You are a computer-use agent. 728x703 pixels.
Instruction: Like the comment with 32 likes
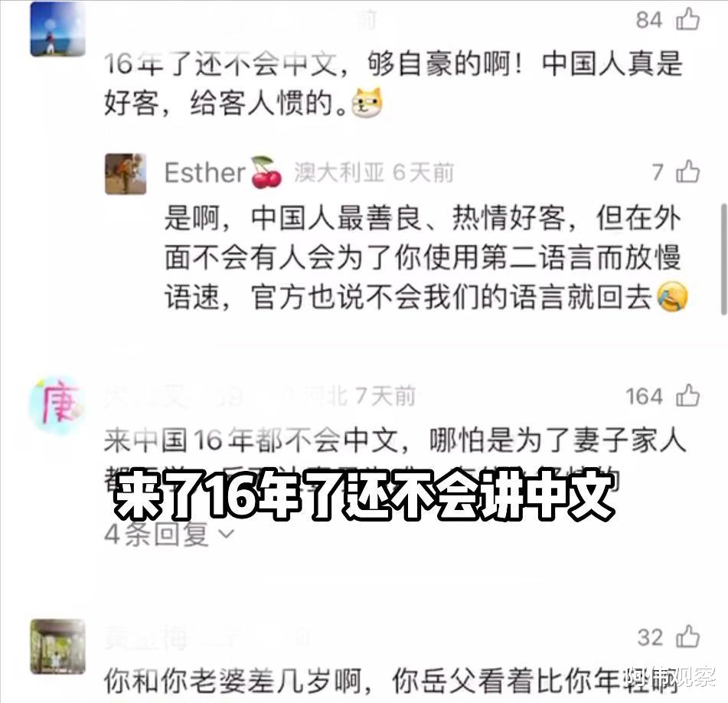pos(688,636)
